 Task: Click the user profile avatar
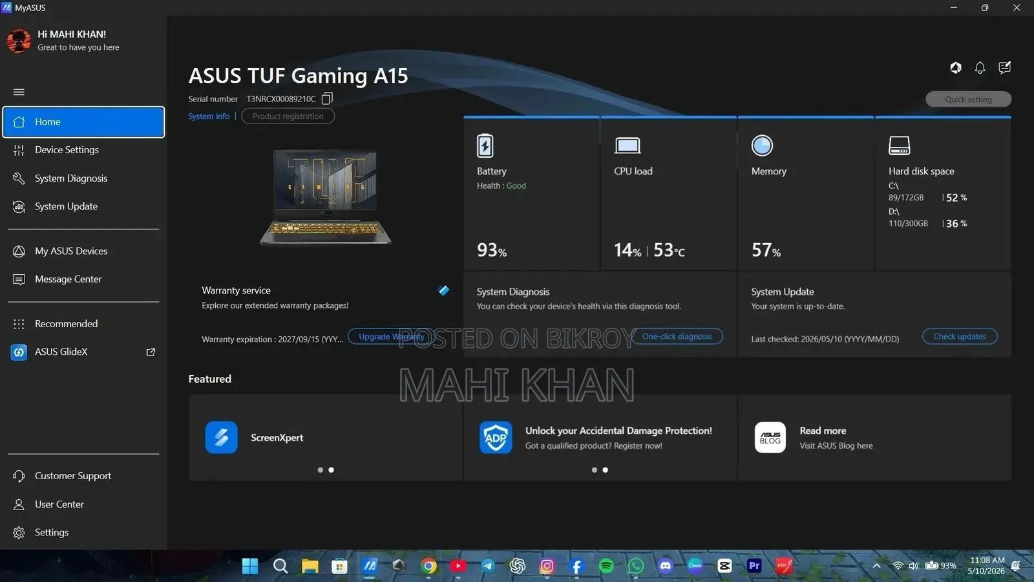19,41
